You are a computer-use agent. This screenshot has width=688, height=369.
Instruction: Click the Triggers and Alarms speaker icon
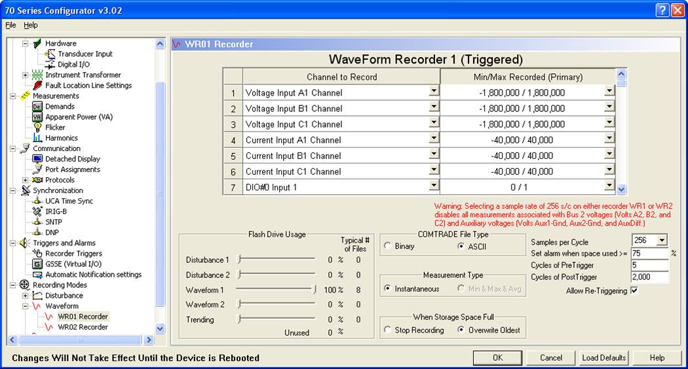25,243
